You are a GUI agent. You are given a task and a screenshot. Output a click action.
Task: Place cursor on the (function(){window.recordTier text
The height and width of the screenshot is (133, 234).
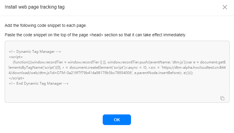[38, 62]
